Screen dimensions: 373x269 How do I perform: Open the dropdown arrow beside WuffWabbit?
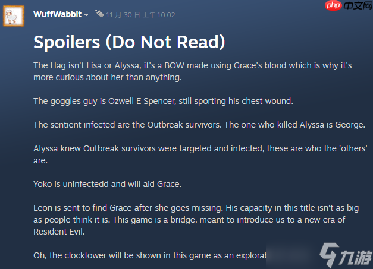point(86,14)
